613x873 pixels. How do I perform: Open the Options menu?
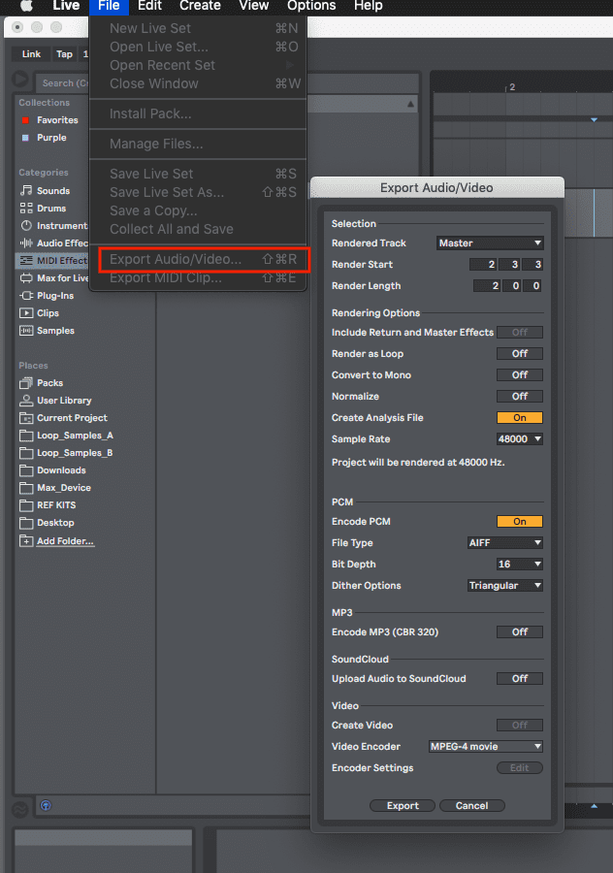coord(311,6)
